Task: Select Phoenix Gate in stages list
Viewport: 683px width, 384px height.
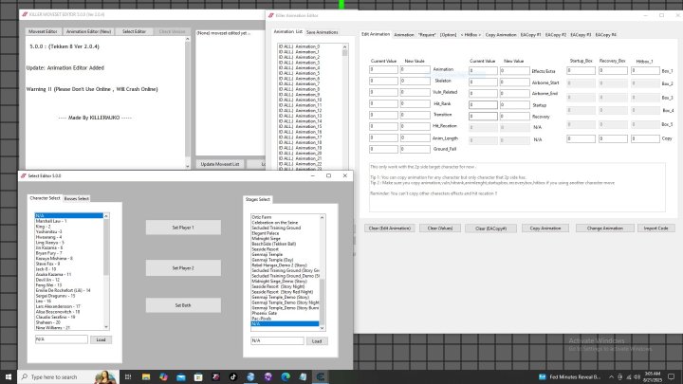Action: click(286, 313)
